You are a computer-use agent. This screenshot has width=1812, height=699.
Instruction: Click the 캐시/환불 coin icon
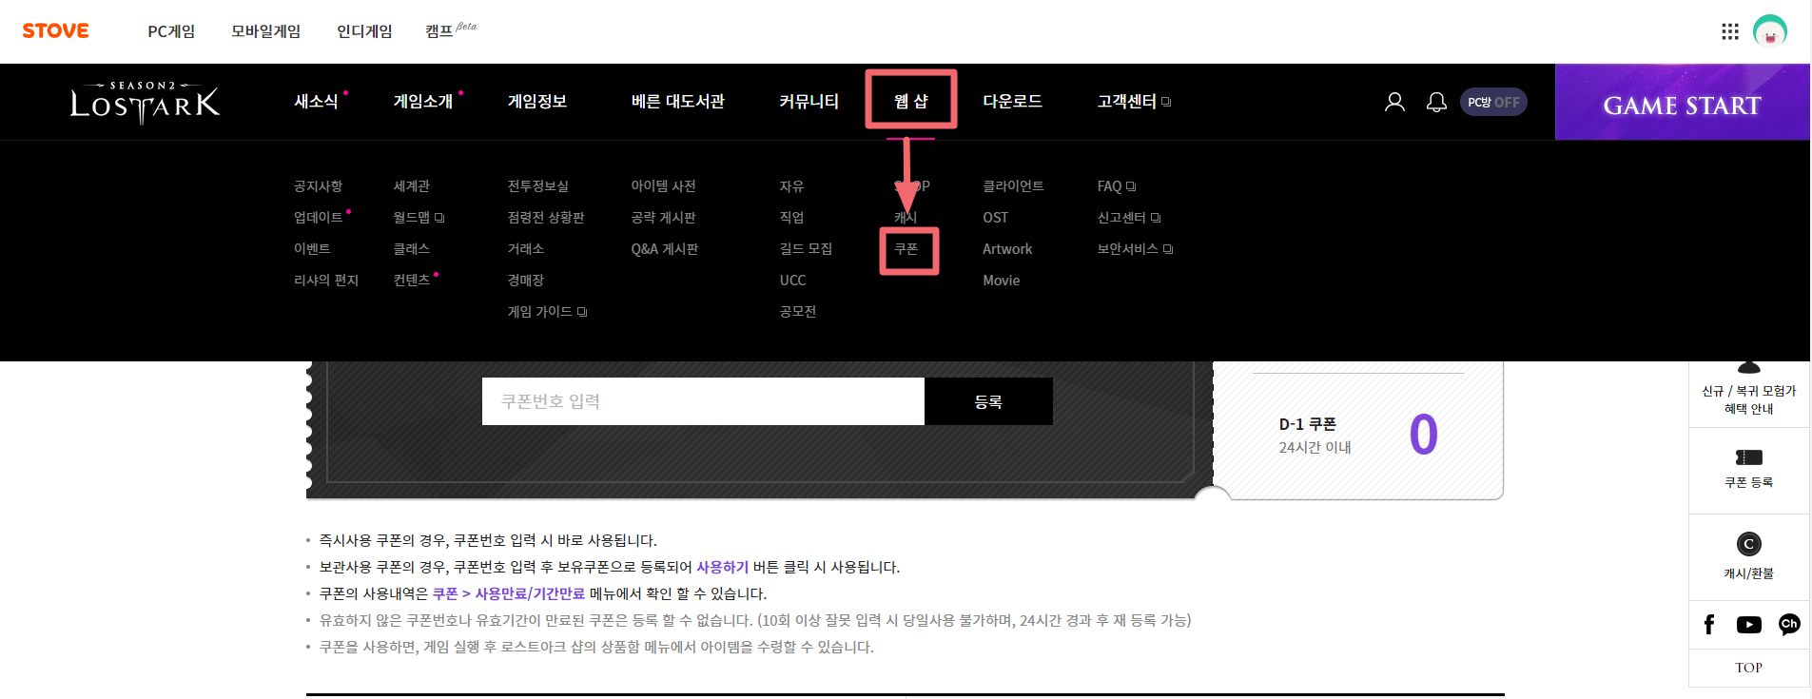click(x=1749, y=544)
